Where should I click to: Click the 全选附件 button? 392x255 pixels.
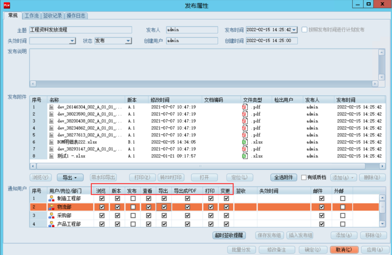coord(283,178)
